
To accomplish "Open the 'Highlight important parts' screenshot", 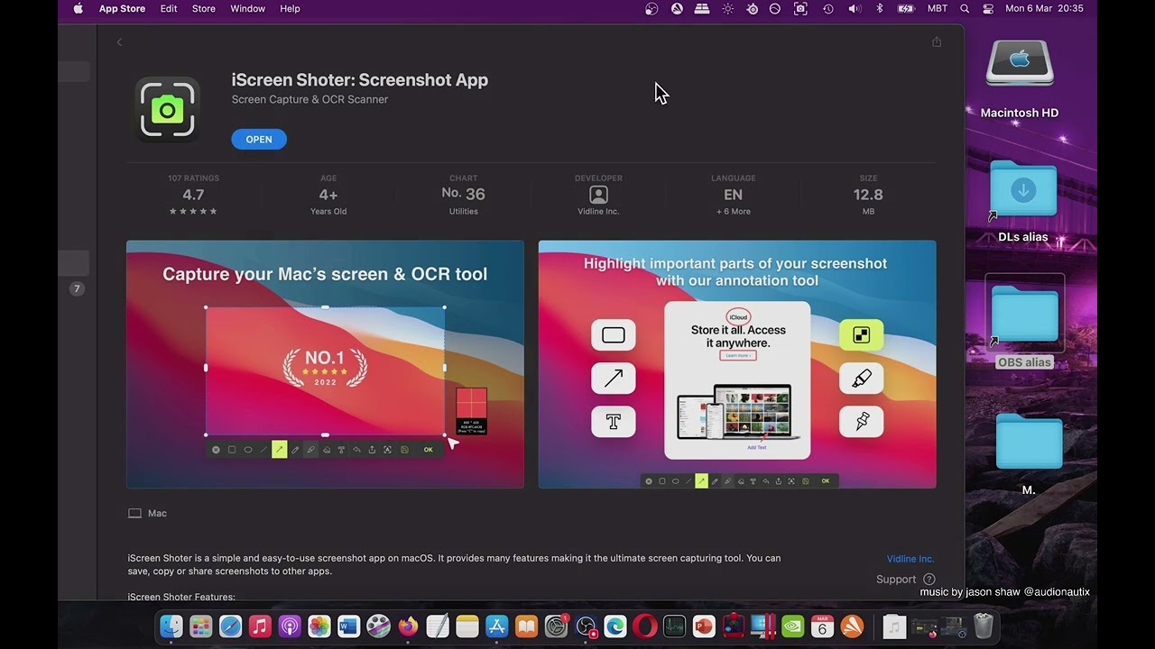I will 737,364.
